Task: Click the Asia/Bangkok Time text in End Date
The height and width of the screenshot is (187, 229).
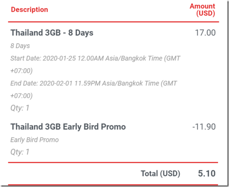Action: tap(131, 83)
